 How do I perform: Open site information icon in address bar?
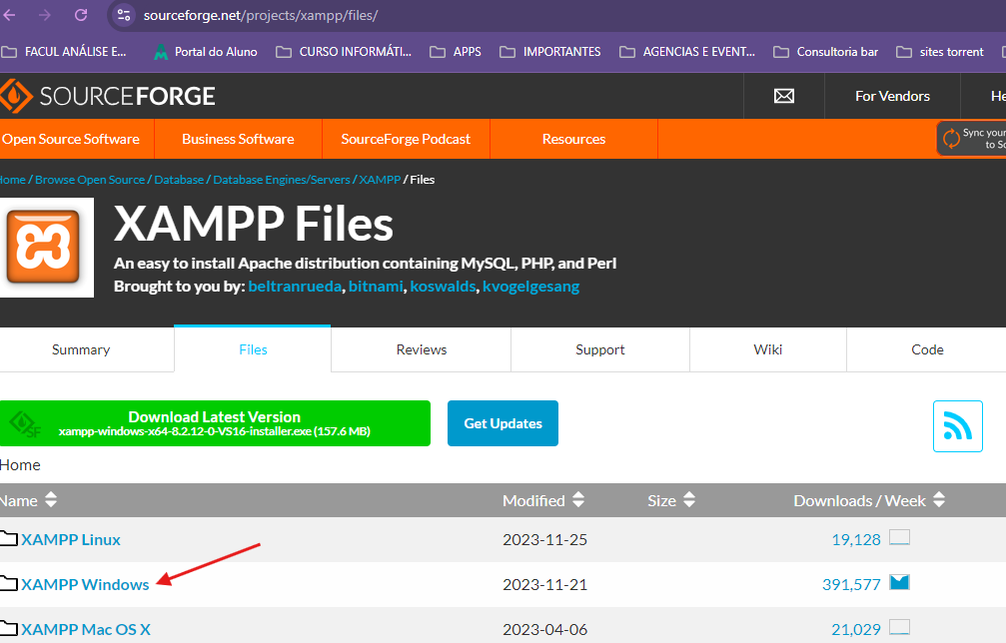[x=124, y=15]
